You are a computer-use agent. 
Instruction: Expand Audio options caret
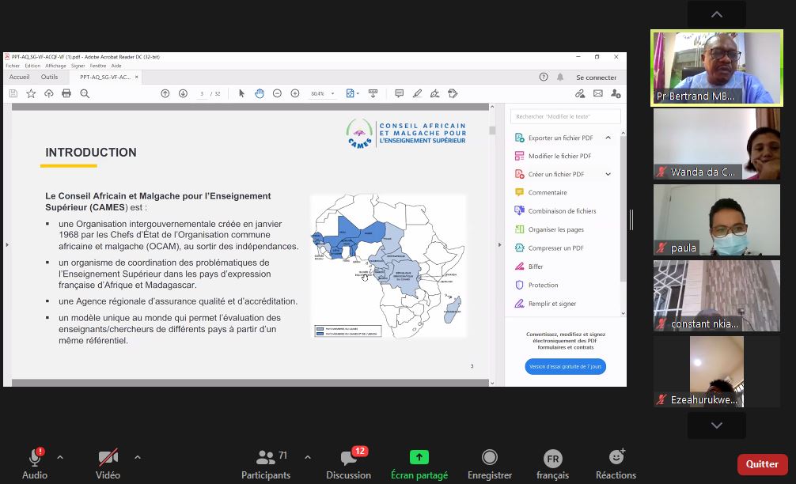pos(60,457)
